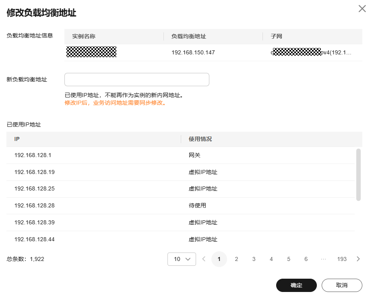Close the modify load balancer address dialog
The width and height of the screenshot is (374, 296).
pyautogui.click(x=362, y=9)
